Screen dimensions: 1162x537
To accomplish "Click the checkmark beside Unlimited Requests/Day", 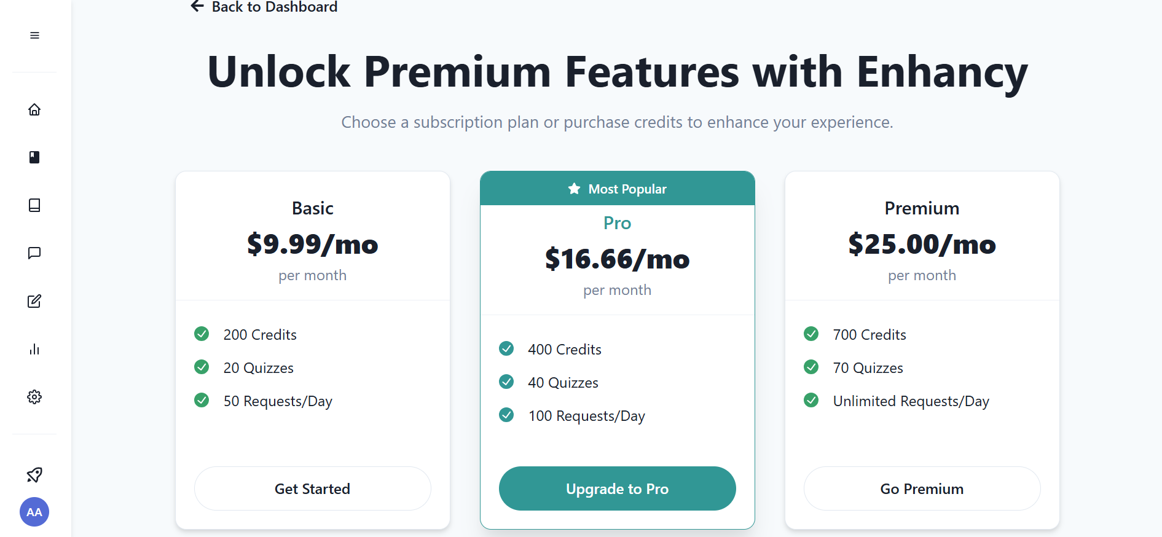I will coord(811,400).
